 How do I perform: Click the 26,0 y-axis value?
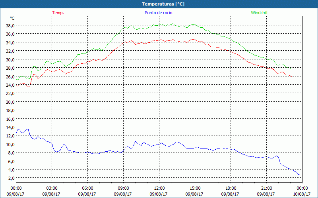click(x=10, y=76)
